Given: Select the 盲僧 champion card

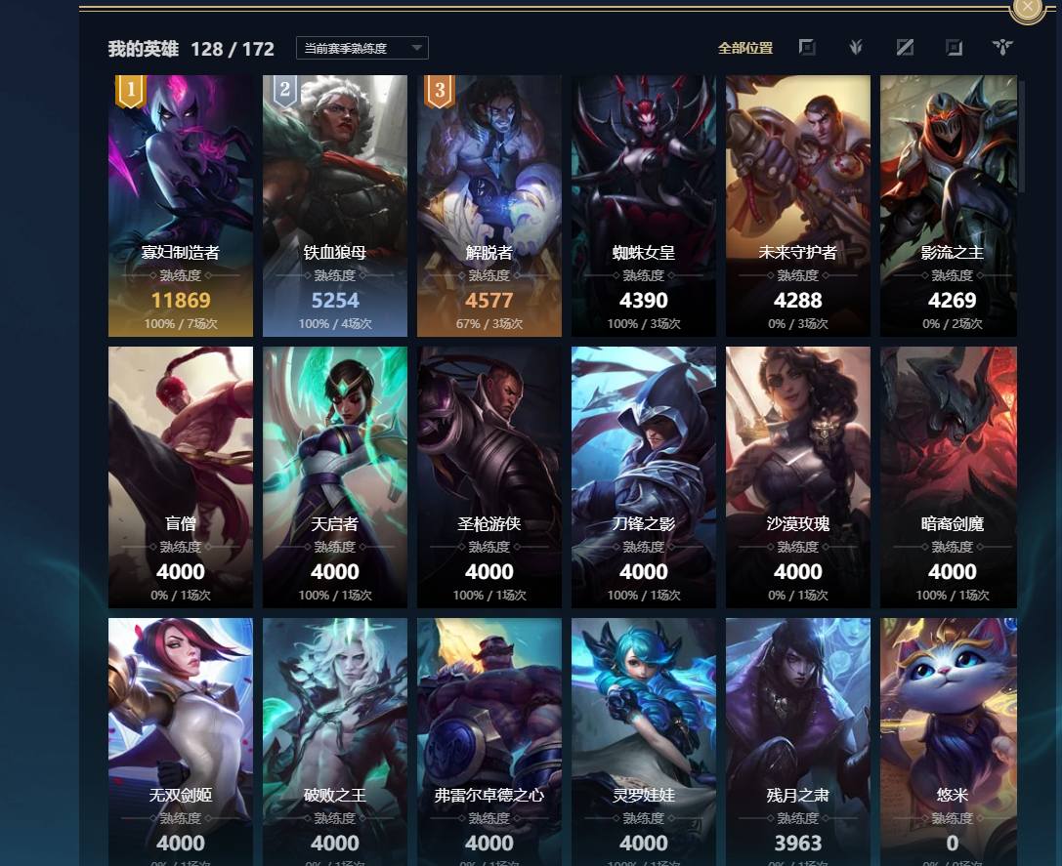Looking at the screenshot, I should [x=181, y=477].
